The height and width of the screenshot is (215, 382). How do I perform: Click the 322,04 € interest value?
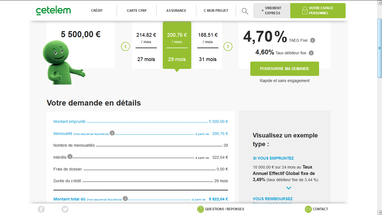[x=220, y=157]
